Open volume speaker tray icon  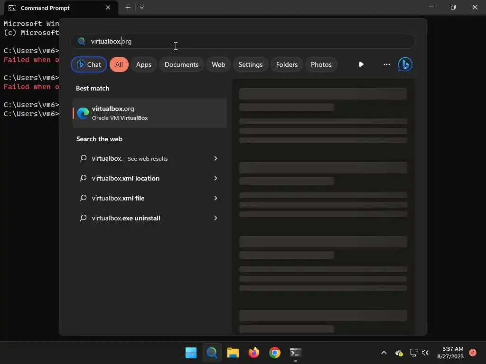[x=425, y=353]
